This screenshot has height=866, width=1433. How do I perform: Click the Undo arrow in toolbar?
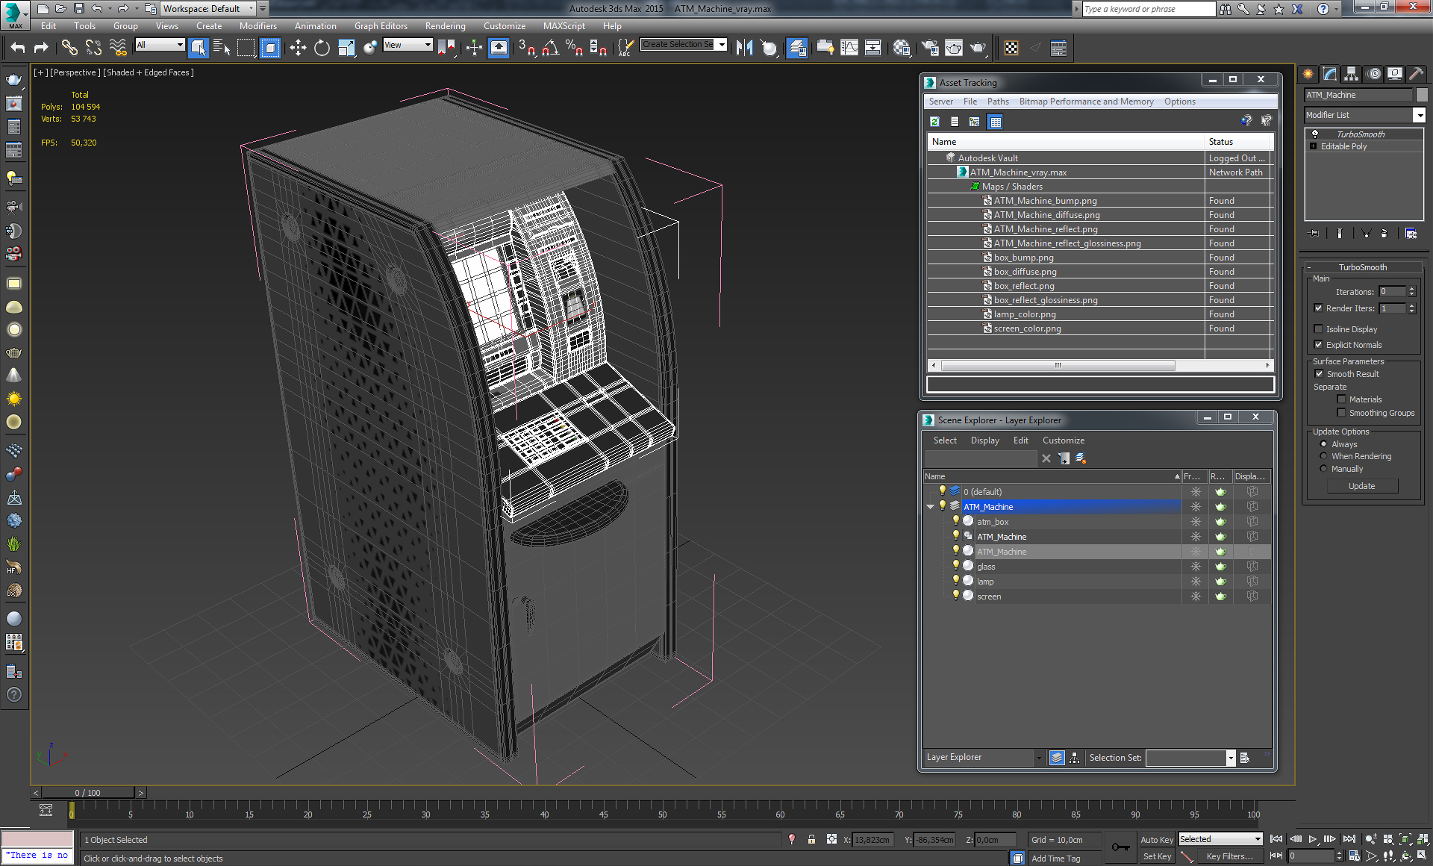pyautogui.click(x=18, y=48)
